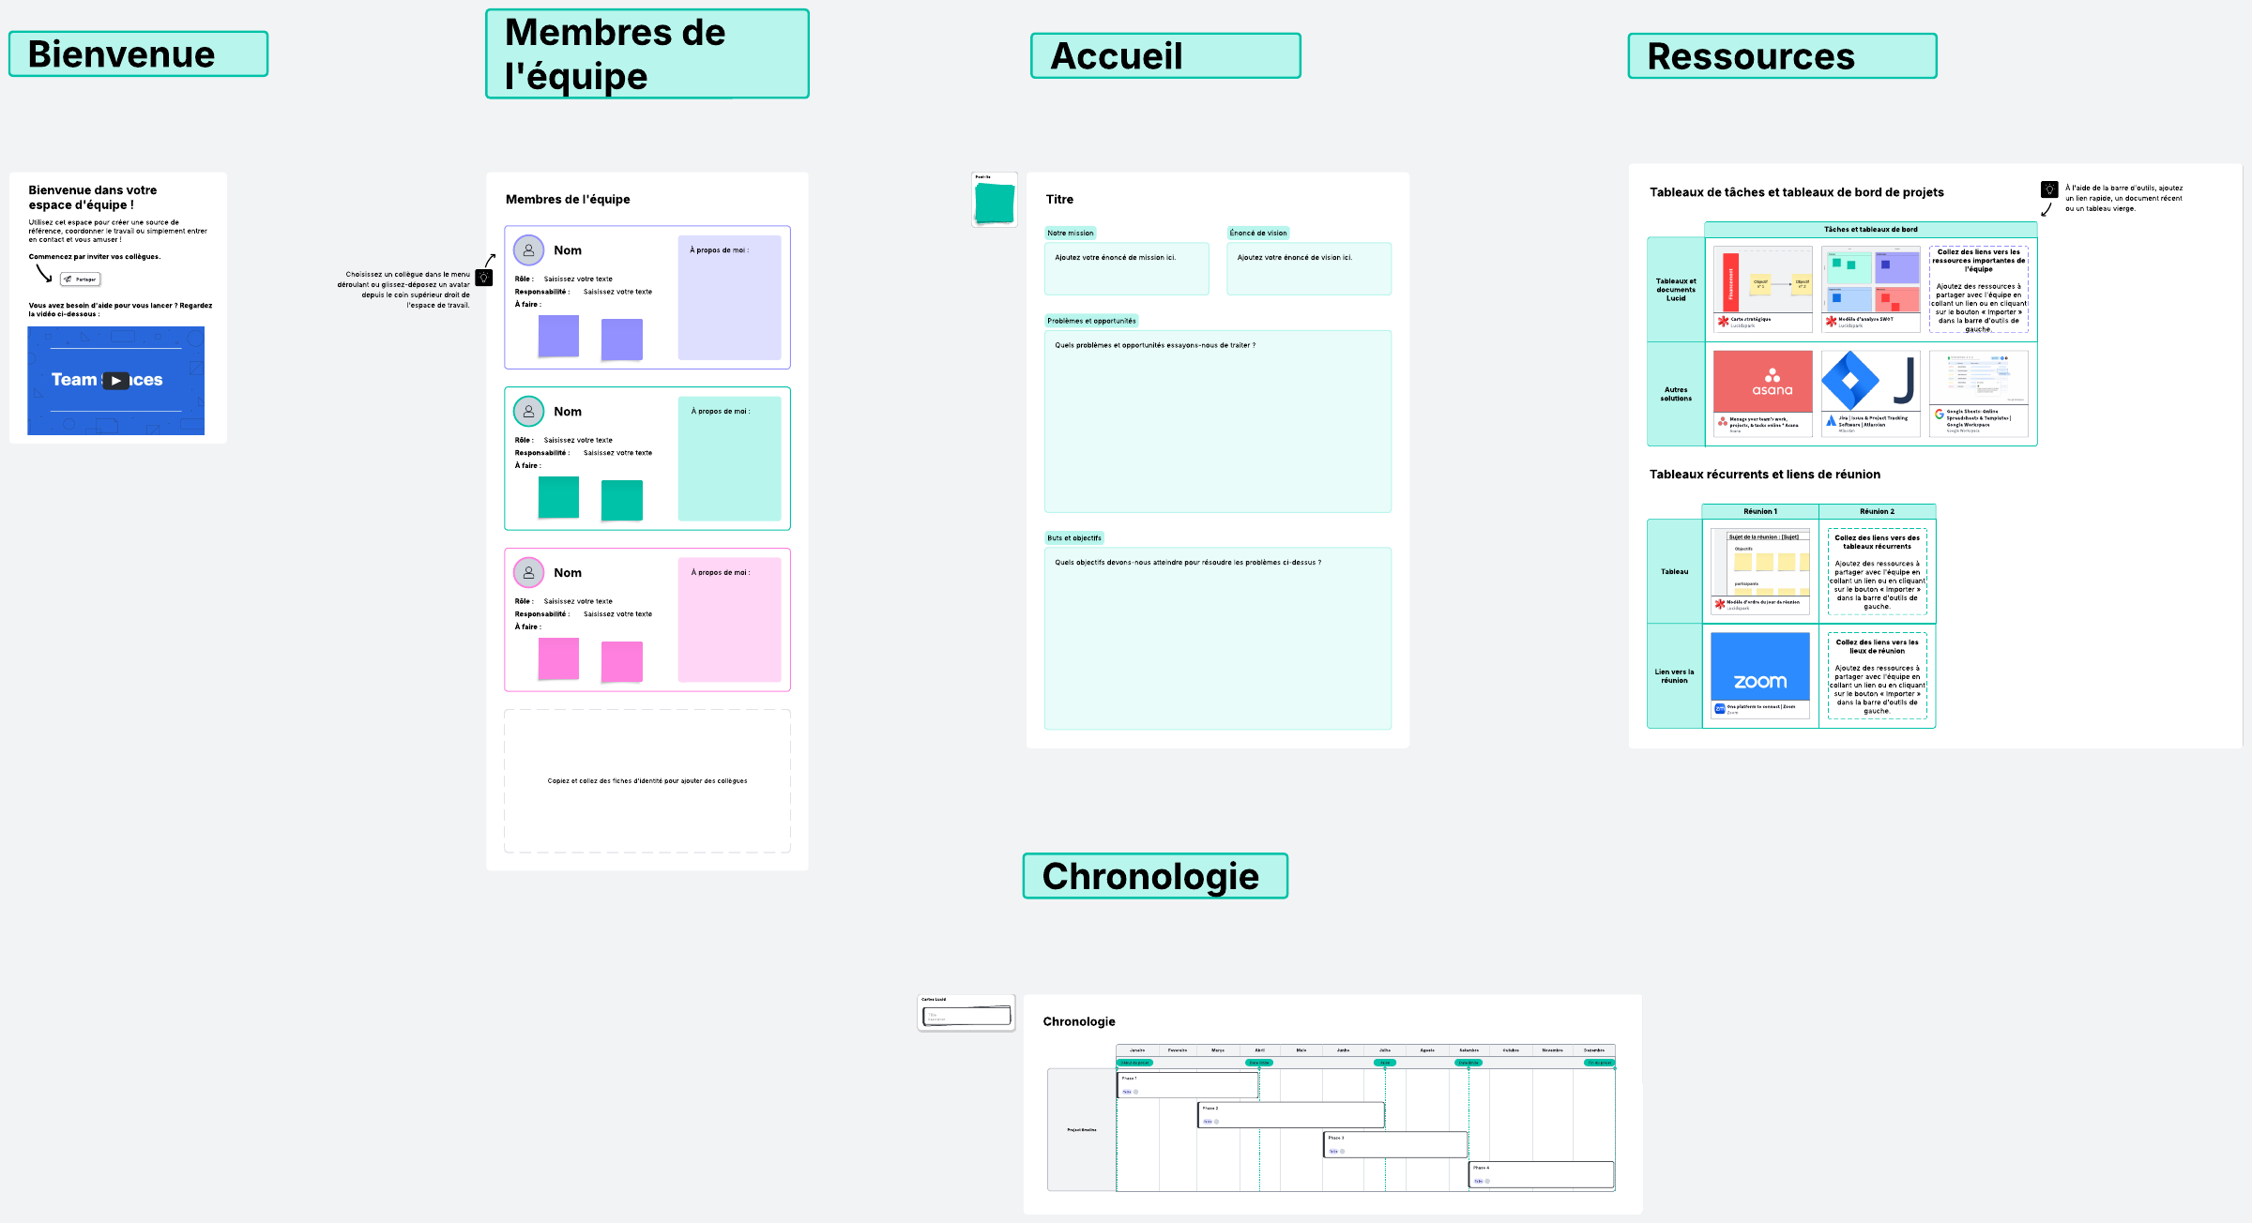Select the Chronologie section heading
This screenshot has width=2252, height=1223.
pyautogui.click(x=1154, y=876)
